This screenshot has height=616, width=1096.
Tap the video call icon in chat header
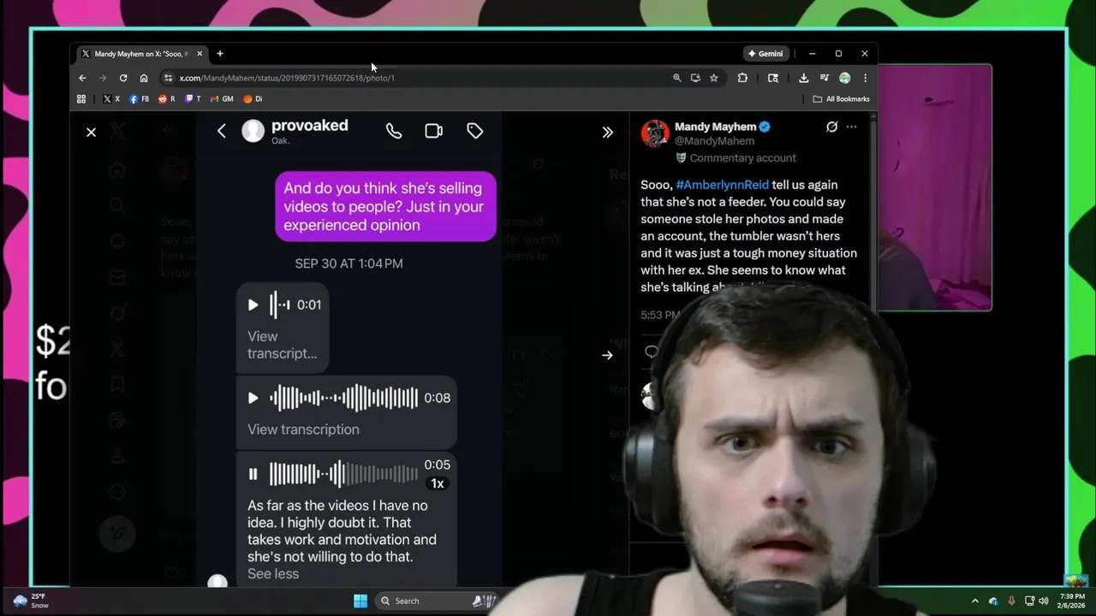(434, 131)
